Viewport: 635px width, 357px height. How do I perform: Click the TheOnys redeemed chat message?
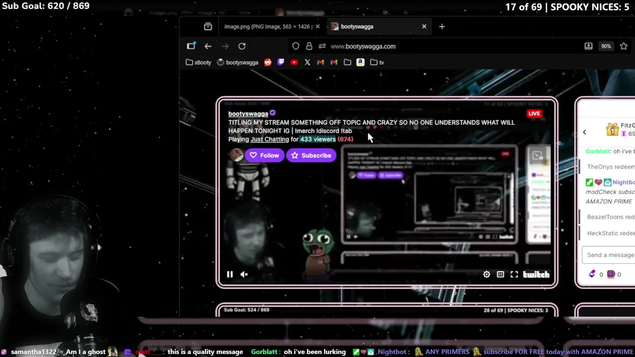(x=611, y=167)
